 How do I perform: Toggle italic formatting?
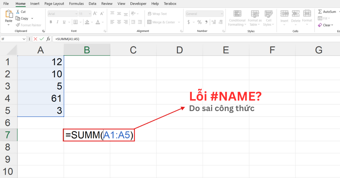[58, 21]
